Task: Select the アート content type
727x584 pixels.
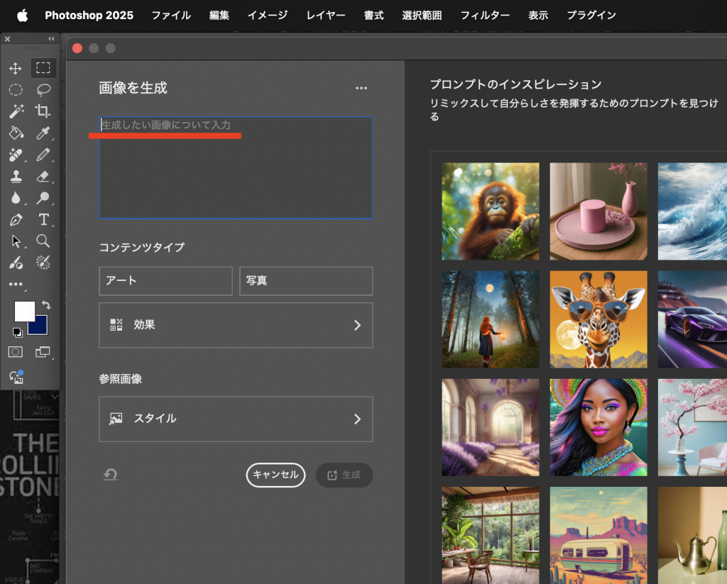Action: (165, 281)
